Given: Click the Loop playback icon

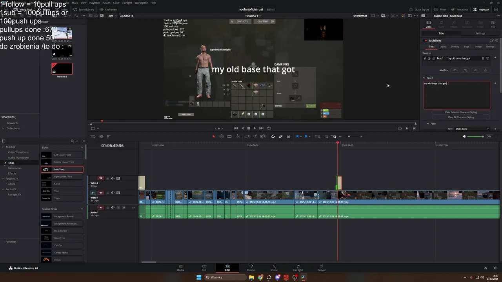Looking at the screenshot, I should (269, 128).
